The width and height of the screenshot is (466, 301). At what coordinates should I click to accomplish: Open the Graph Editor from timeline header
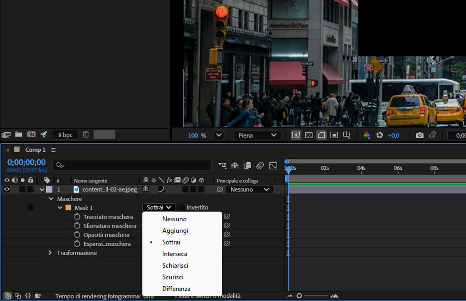273,165
